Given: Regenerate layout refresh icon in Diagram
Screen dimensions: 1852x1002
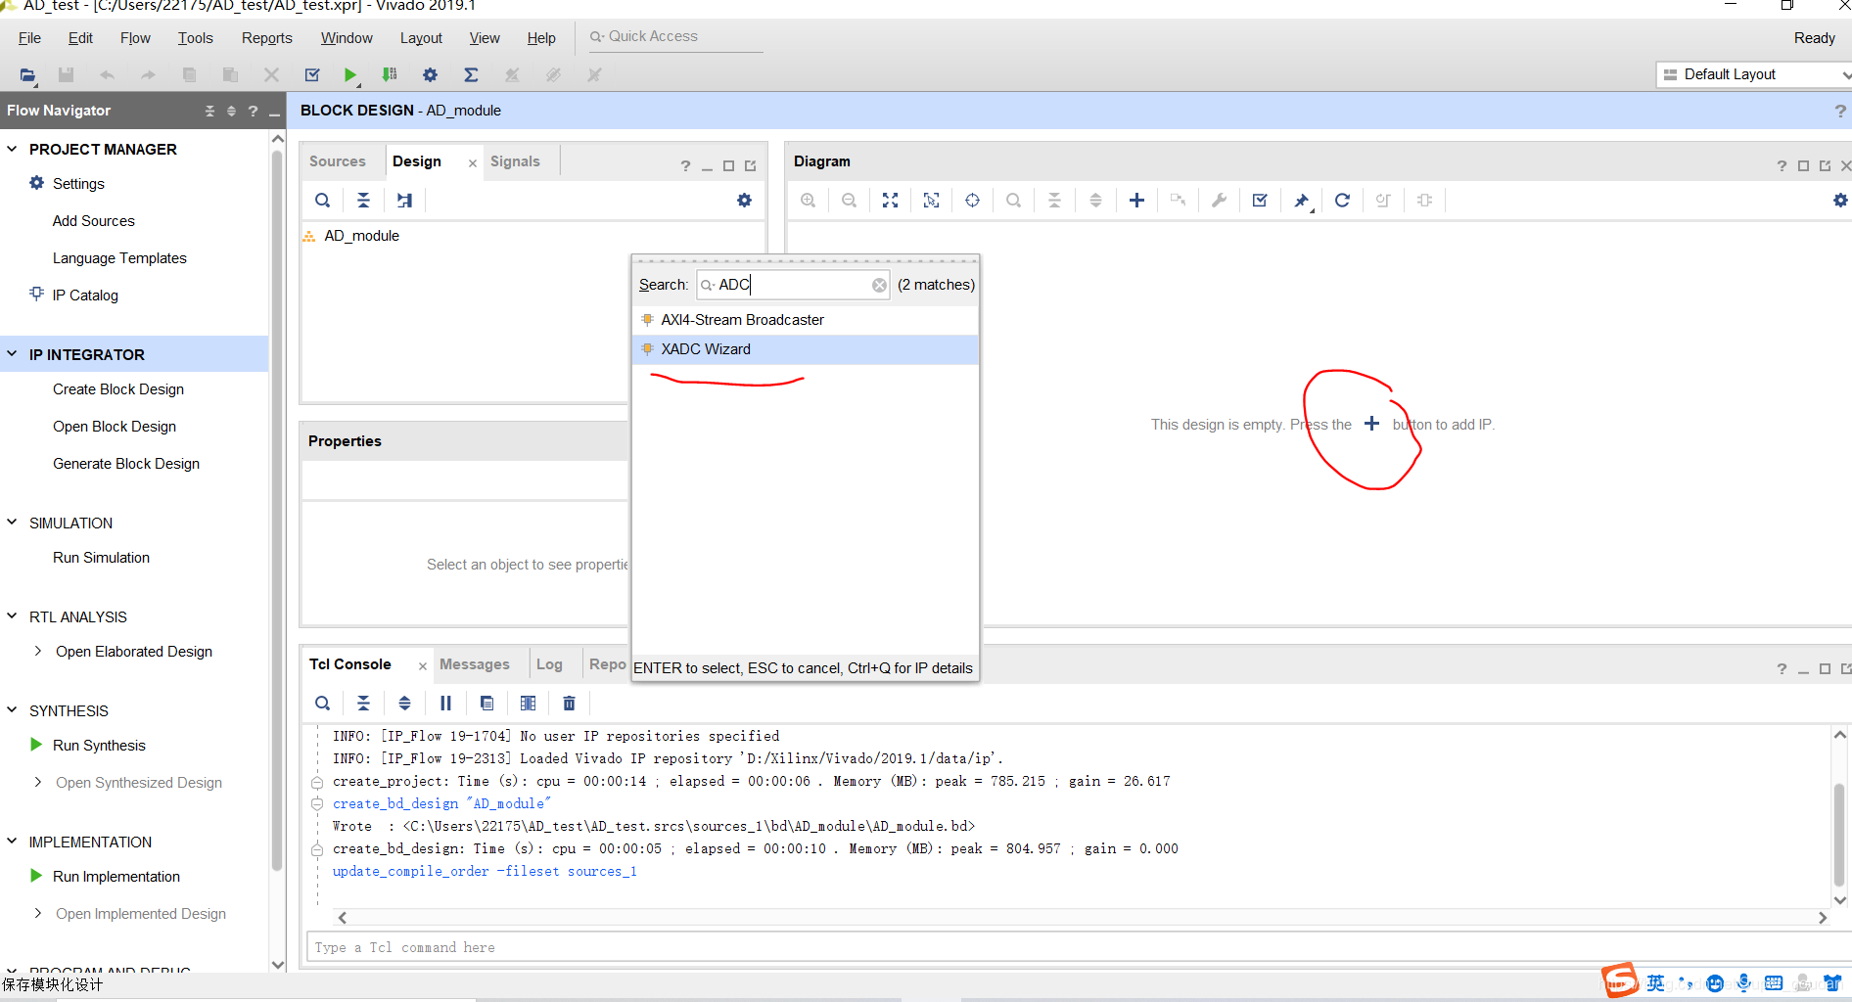Looking at the screenshot, I should click(1342, 201).
